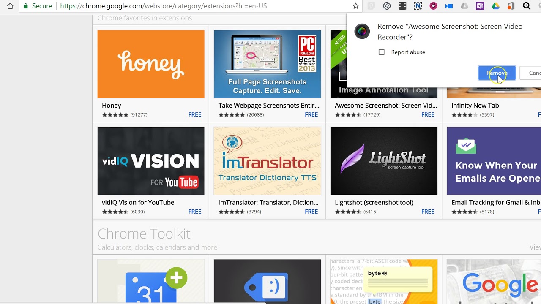Open the N clipper extension with dashed border
This screenshot has height=304, width=541.
[x=418, y=6]
